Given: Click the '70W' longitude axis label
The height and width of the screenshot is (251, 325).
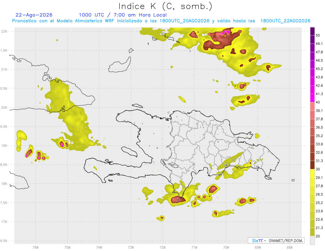Looking at the screenshot, I should point(226,247).
